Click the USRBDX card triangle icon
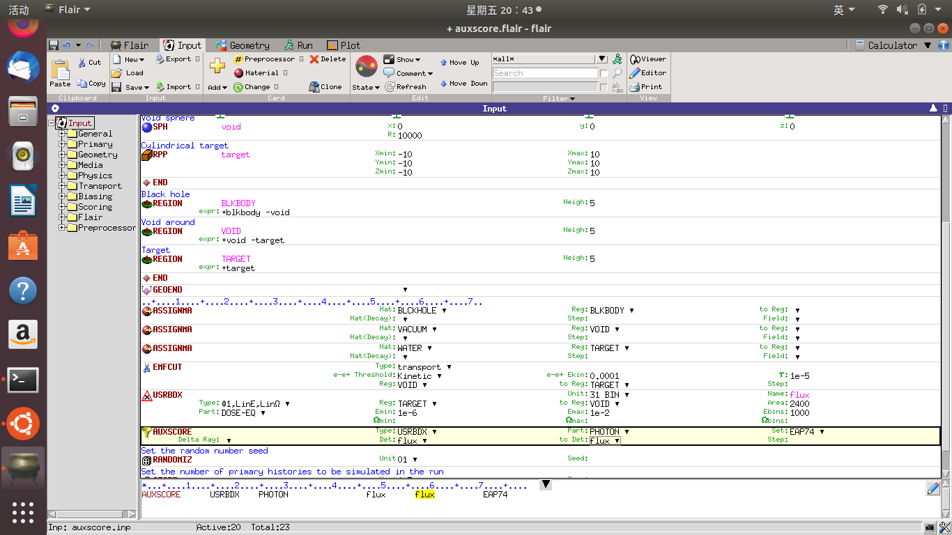 click(x=146, y=396)
